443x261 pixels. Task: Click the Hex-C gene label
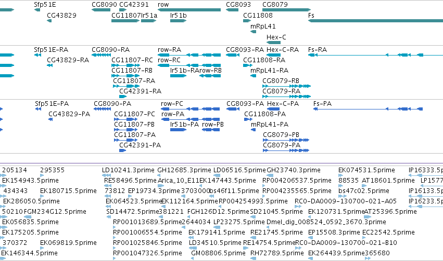pyautogui.click(x=276, y=37)
